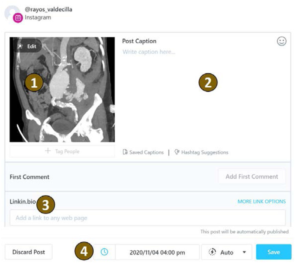This screenshot has height=263, width=295.
Task: Click the Tag People button
Action: tap(62, 151)
